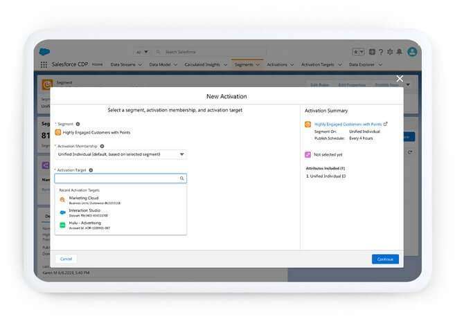The image size is (455, 321).
Task: Click the search magnifier in Activation Target field
Action: [181, 178]
